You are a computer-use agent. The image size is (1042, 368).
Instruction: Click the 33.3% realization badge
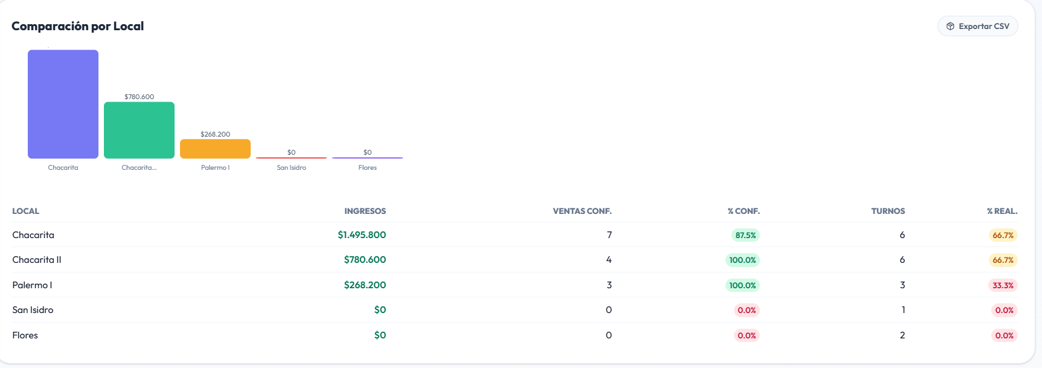pos(1003,285)
